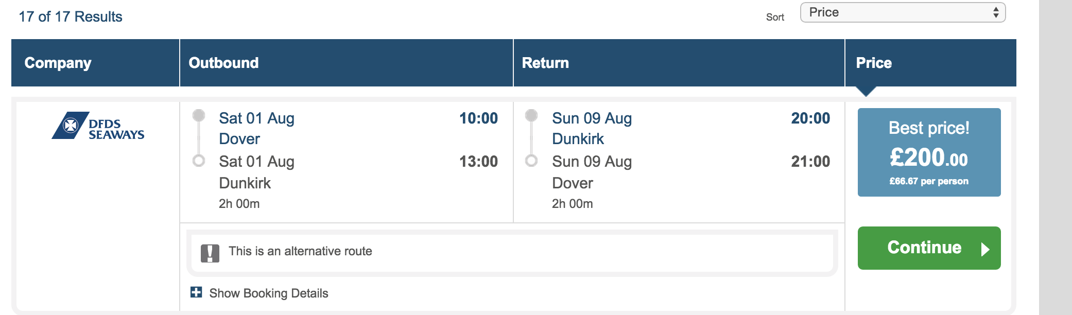Click outbound Dover departure filled marker
The height and width of the screenshot is (315, 1072).
point(199,115)
